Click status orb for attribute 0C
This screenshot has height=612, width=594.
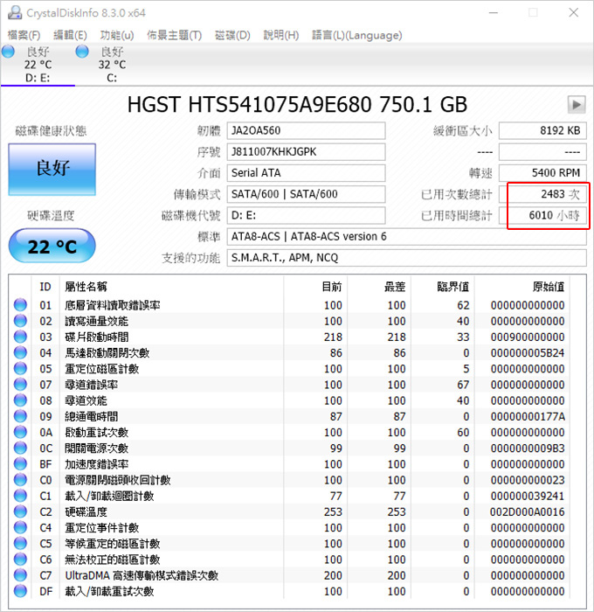(x=20, y=448)
